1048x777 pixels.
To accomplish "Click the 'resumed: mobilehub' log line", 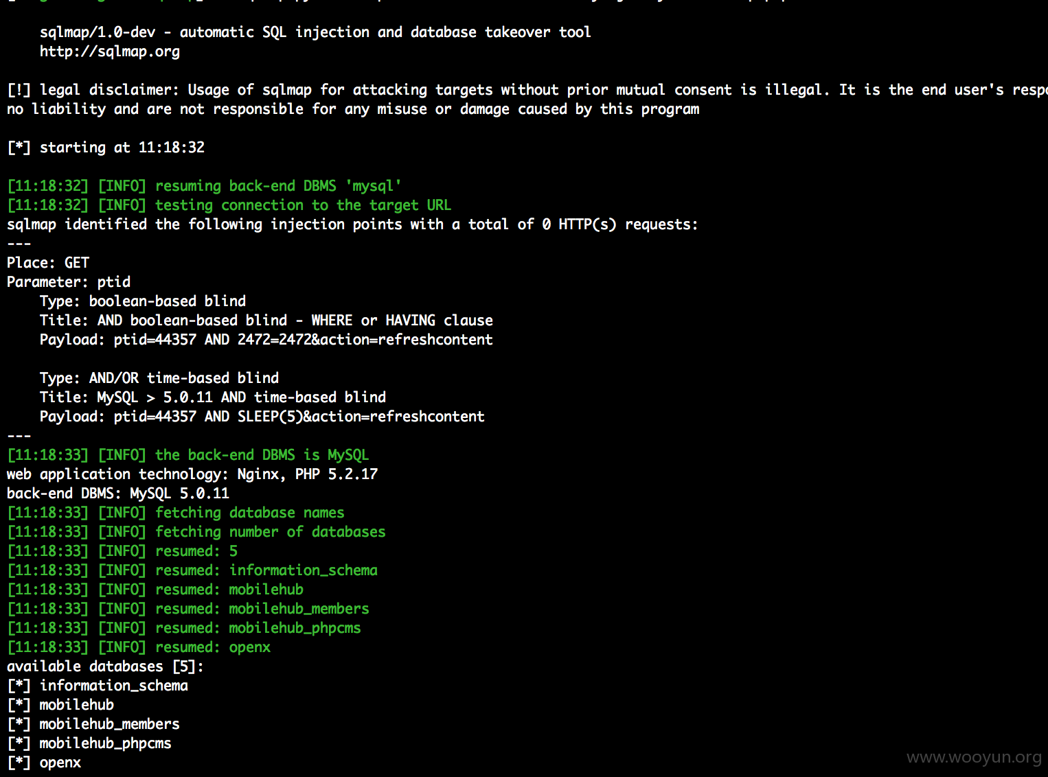I will point(155,590).
